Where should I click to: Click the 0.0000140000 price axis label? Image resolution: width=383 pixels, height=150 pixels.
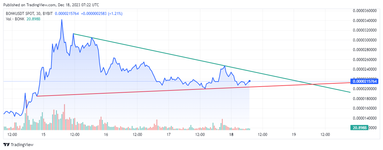[366, 118]
